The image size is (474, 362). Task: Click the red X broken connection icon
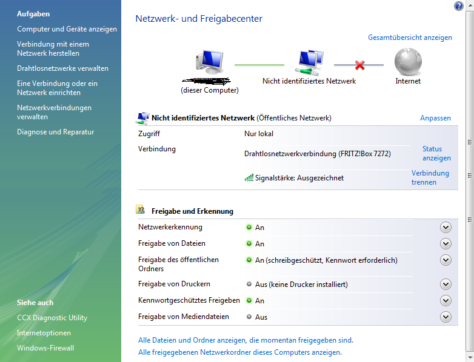coord(359,65)
